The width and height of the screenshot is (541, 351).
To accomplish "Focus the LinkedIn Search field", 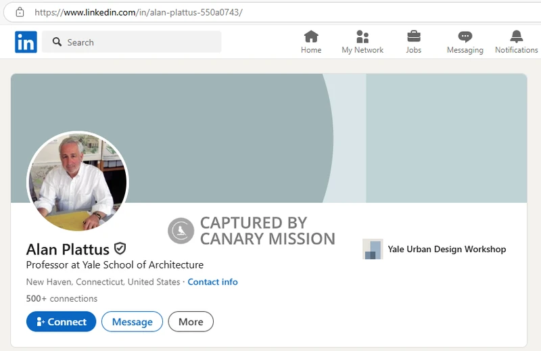I will coord(131,42).
